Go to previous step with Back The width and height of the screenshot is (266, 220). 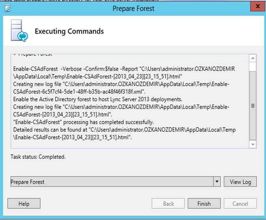click(x=168, y=203)
